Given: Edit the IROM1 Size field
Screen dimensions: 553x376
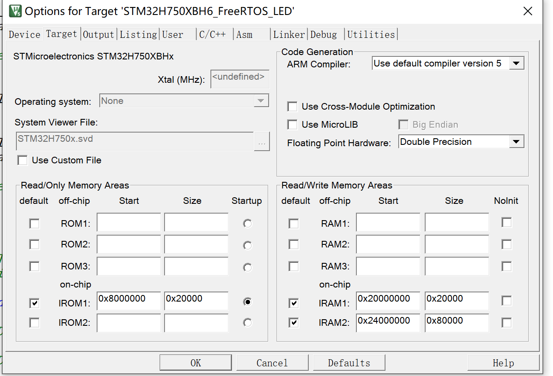Looking at the screenshot, I should [196, 301].
